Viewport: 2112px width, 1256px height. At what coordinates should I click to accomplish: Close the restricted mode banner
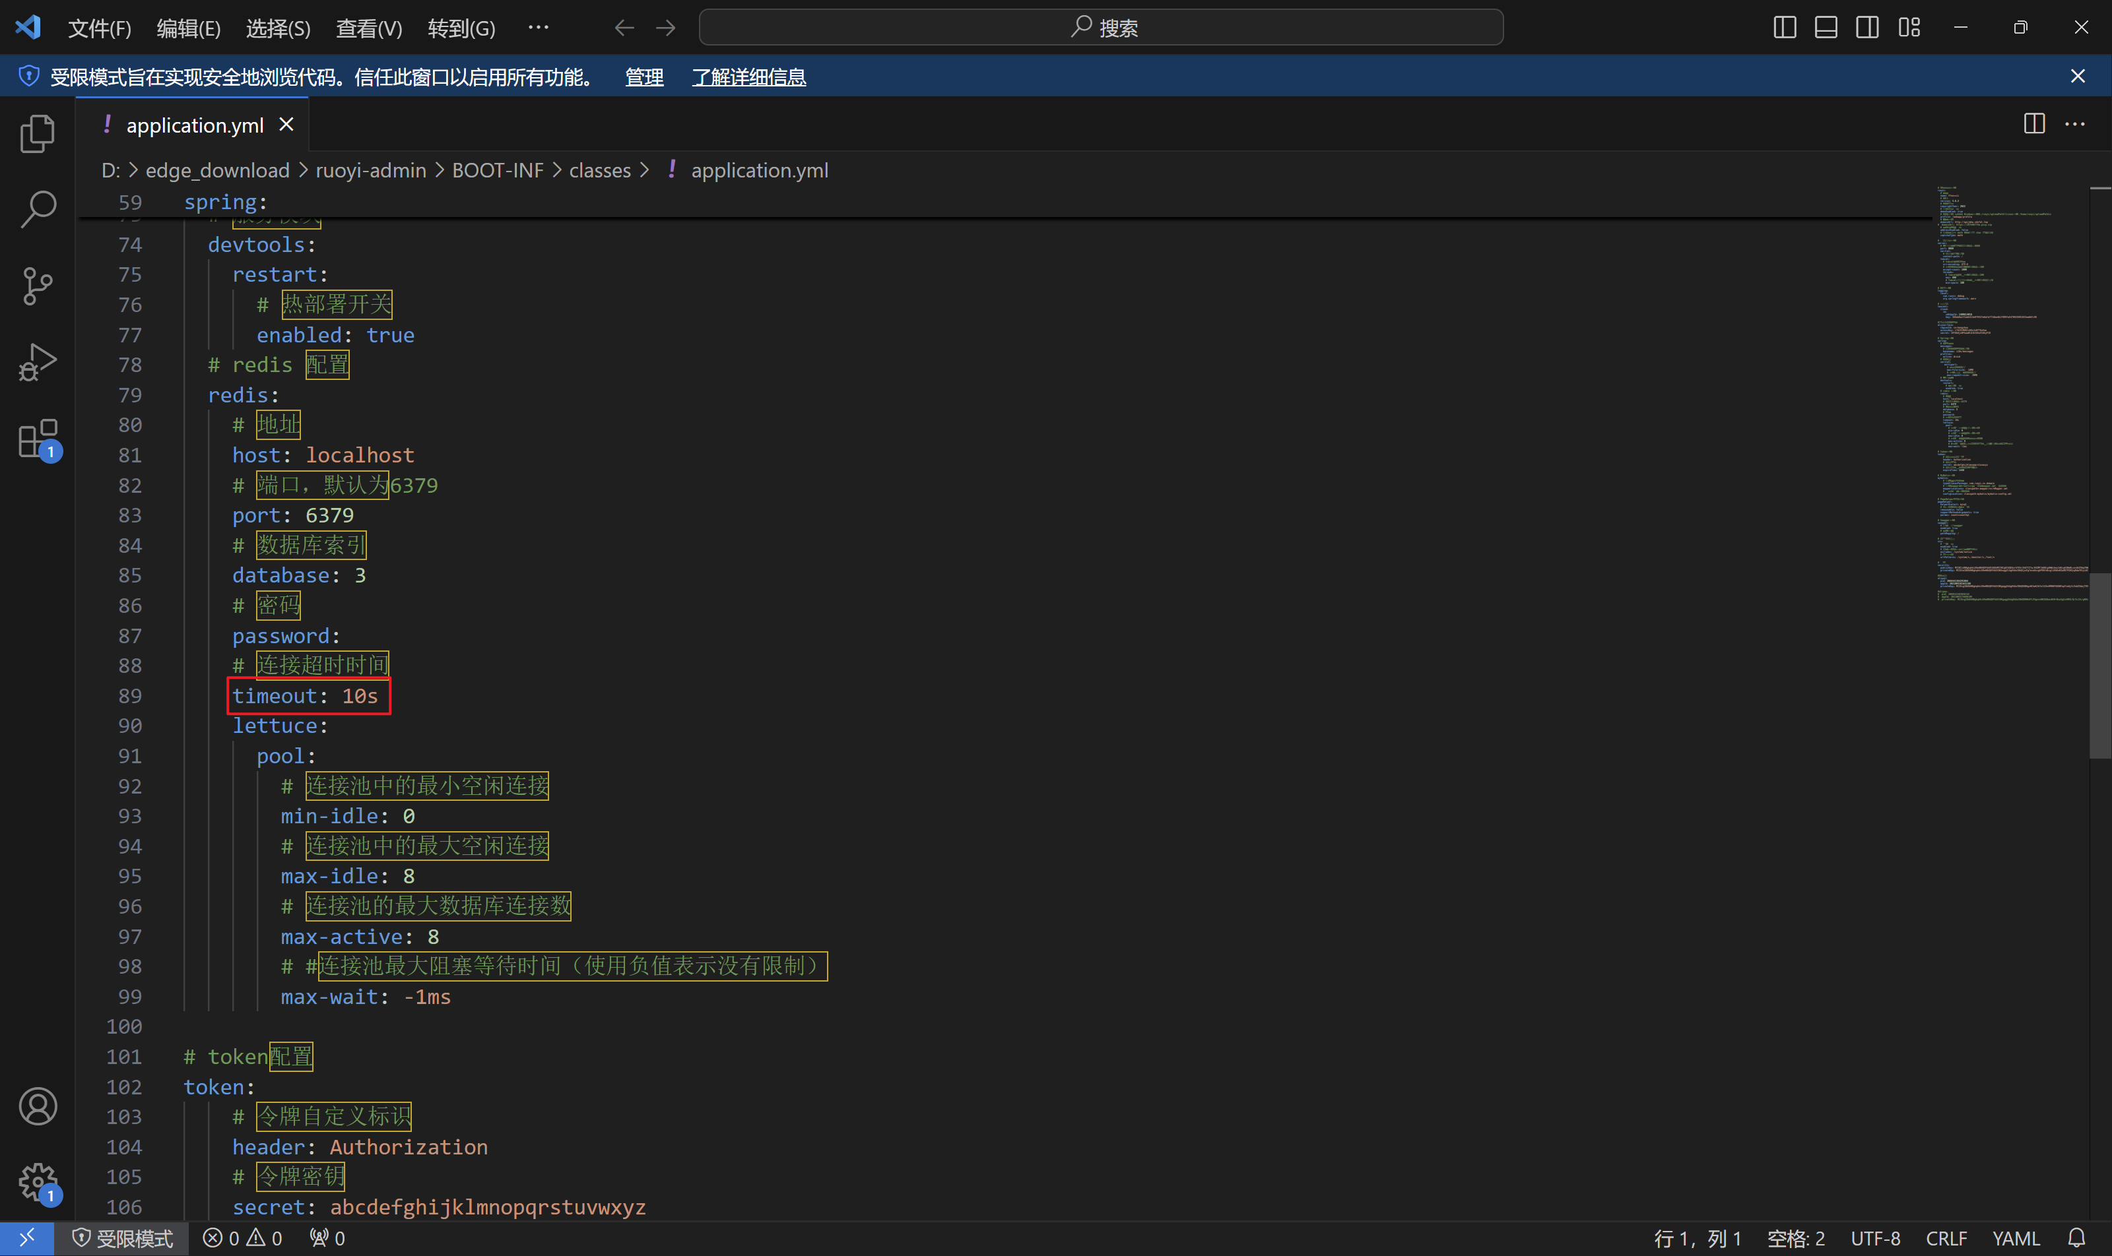2077,76
